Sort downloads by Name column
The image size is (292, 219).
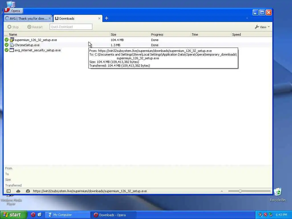[x=59, y=35]
